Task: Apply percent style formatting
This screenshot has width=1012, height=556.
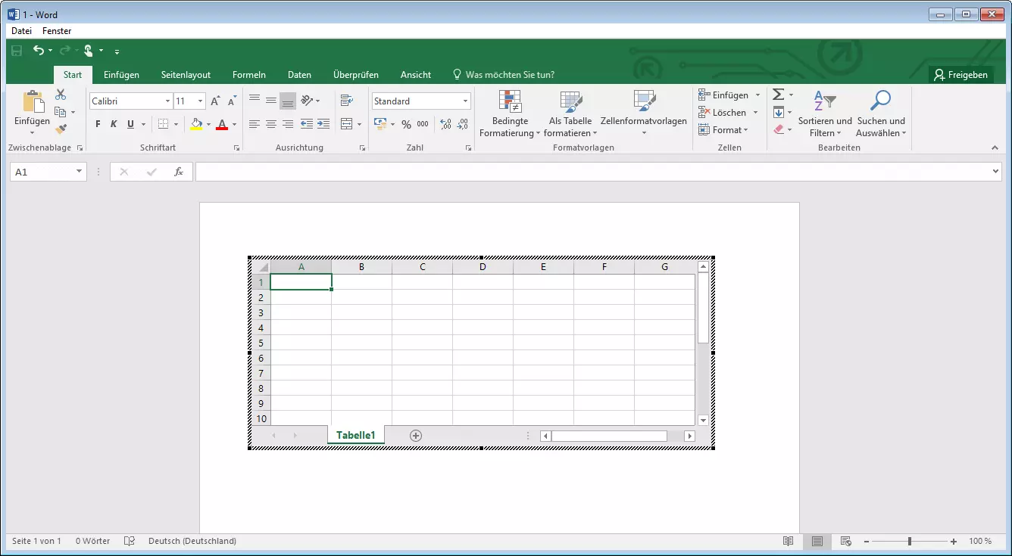Action: tap(407, 124)
